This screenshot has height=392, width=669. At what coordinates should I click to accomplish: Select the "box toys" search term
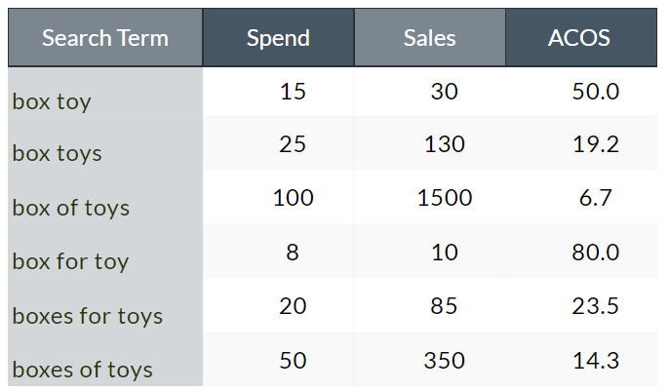pos(57,153)
